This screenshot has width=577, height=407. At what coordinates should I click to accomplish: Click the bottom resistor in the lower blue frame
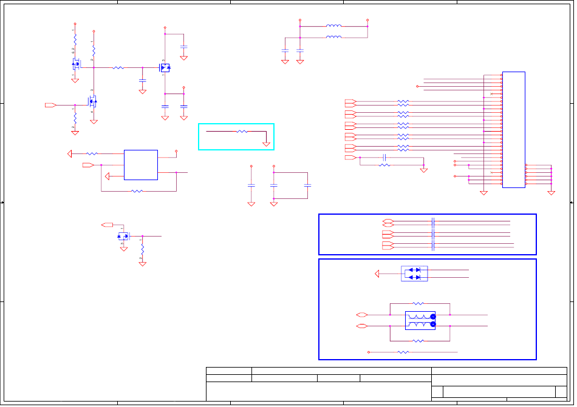403,352
